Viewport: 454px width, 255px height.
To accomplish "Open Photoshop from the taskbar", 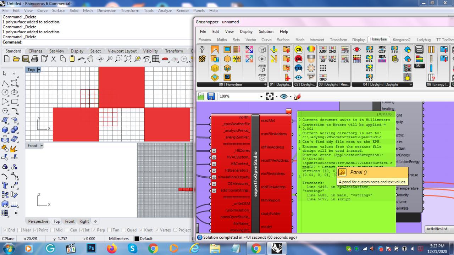I will click(x=91, y=248).
